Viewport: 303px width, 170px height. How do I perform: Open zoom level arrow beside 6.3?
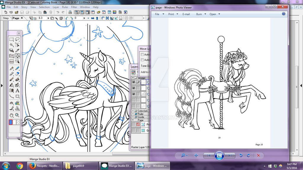tap(48, 18)
